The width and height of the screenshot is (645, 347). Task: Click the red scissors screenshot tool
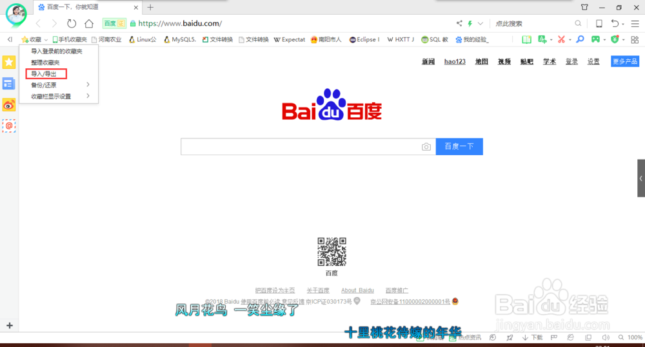pyautogui.click(x=561, y=39)
